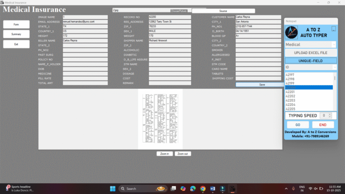345x194 pixels.
Task: Click the empty ZIP_2 field
Action: click(x=170, y=45)
